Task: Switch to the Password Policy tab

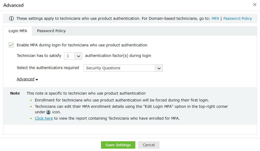Action: [51, 31]
